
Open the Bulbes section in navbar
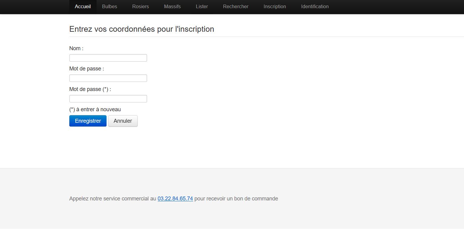pos(110,6)
